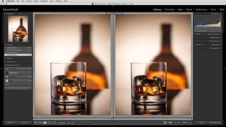Toggle the Original Photo checkbox in Histogram
This screenshot has height=127, width=226.
click(196, 31)
